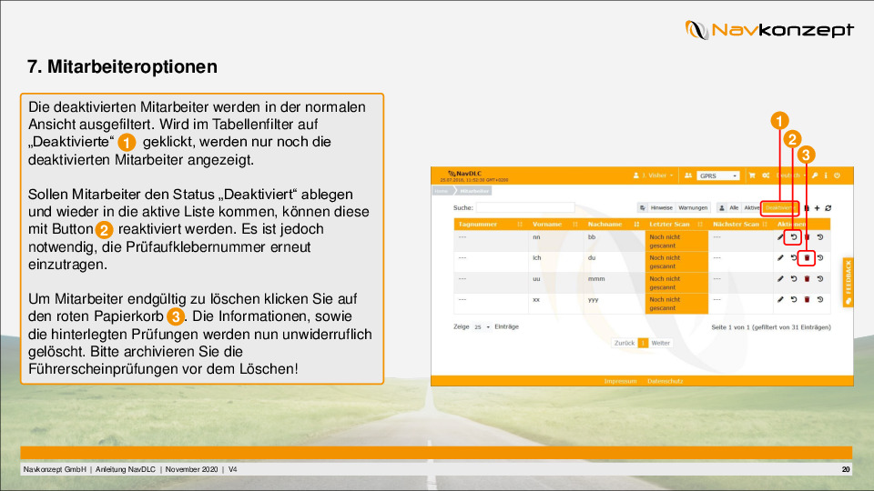Log out with the power icon
Image resolution: width=874 pixels, height=491 pixels.
pyautogui.click(x=837, y=175)
